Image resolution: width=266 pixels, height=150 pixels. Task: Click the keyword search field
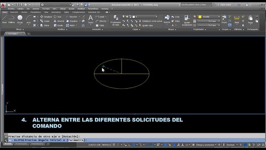pos(196,5)
